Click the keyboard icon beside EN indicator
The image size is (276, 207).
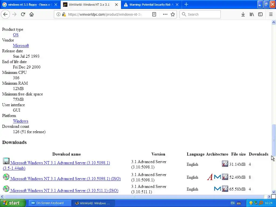(x=239, y=203)
